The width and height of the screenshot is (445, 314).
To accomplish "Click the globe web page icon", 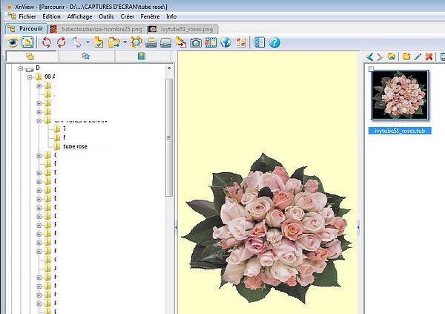I will 225,42.
